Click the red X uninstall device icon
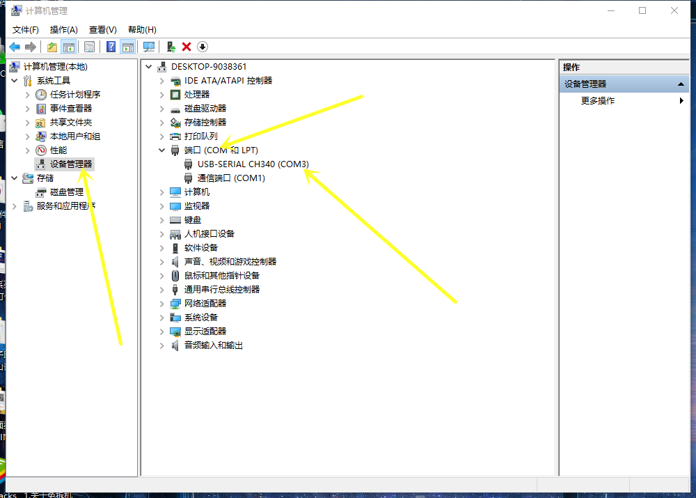Image resolution: width=696 pixels, height=498 pixels. [187, 47]
